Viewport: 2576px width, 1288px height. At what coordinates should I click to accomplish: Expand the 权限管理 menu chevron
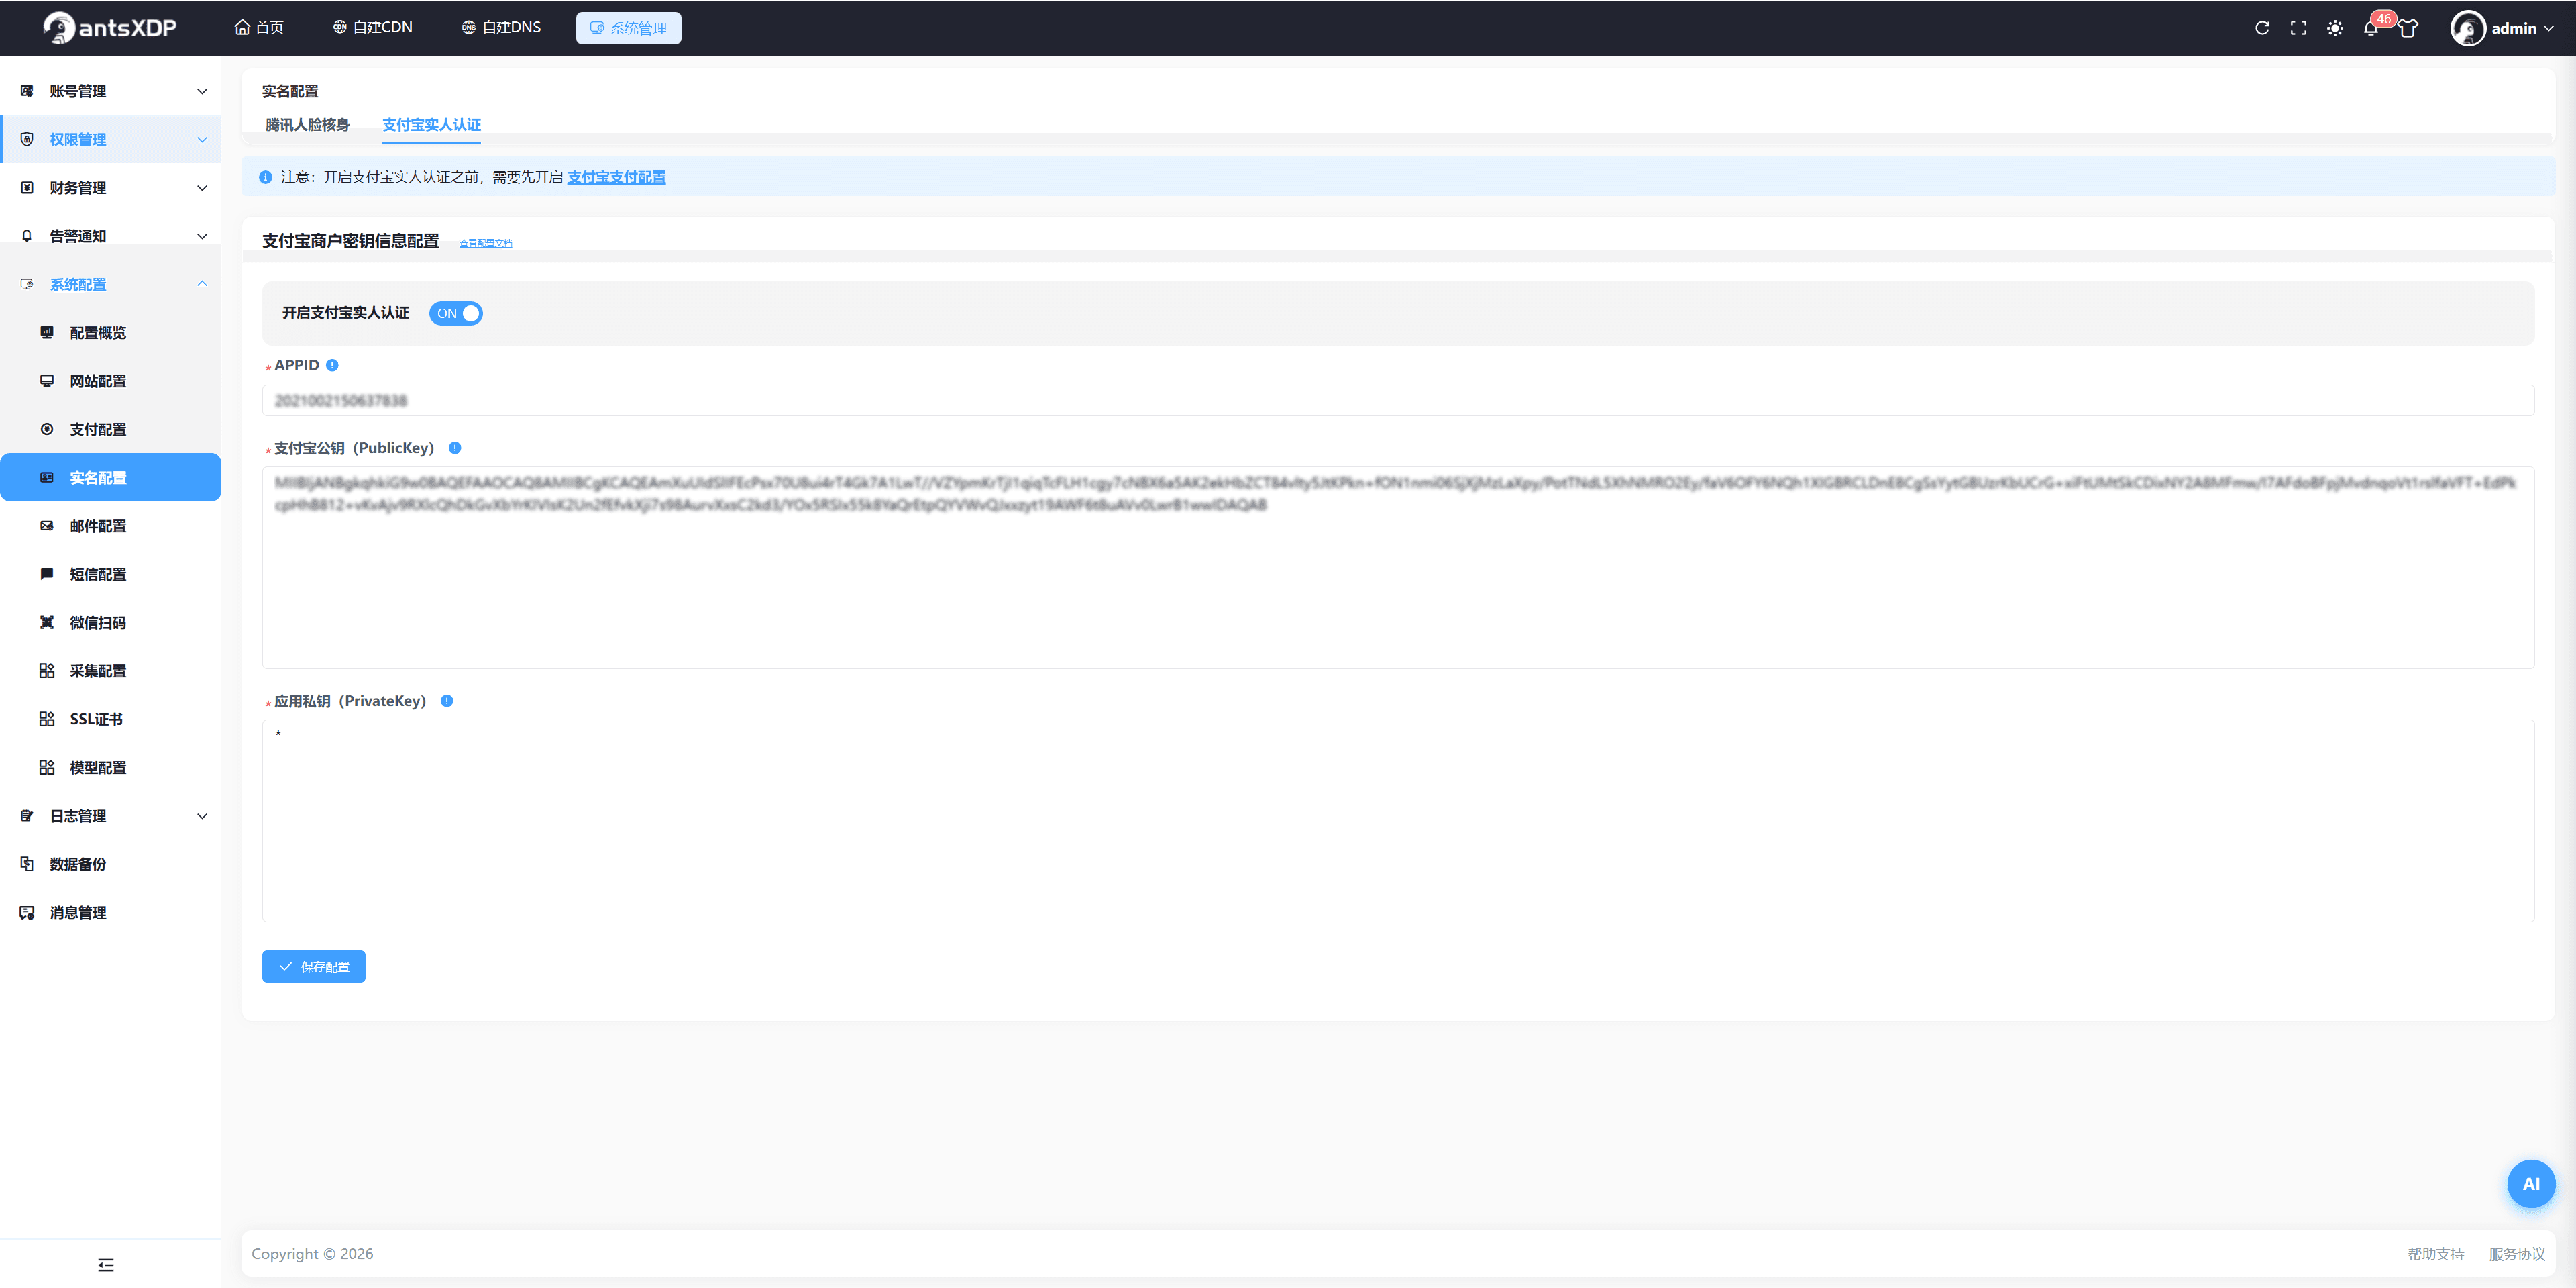[202, 139]
